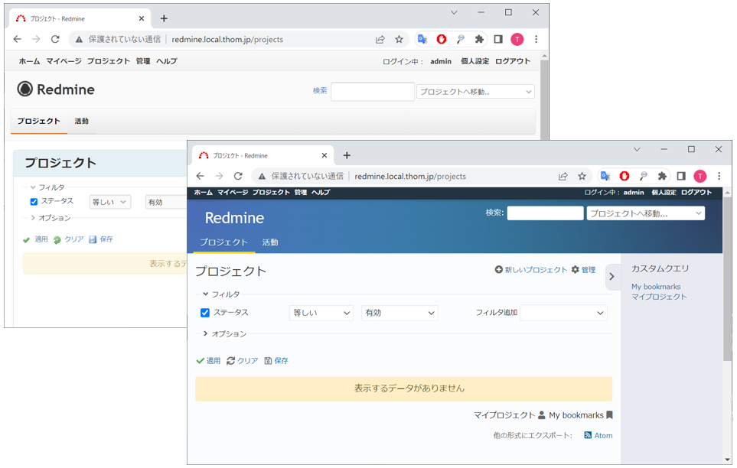The height and width of the screenshot is (468, 737).
Task: Open 等しい operator dropdown in back window
Action: (110, 202)
